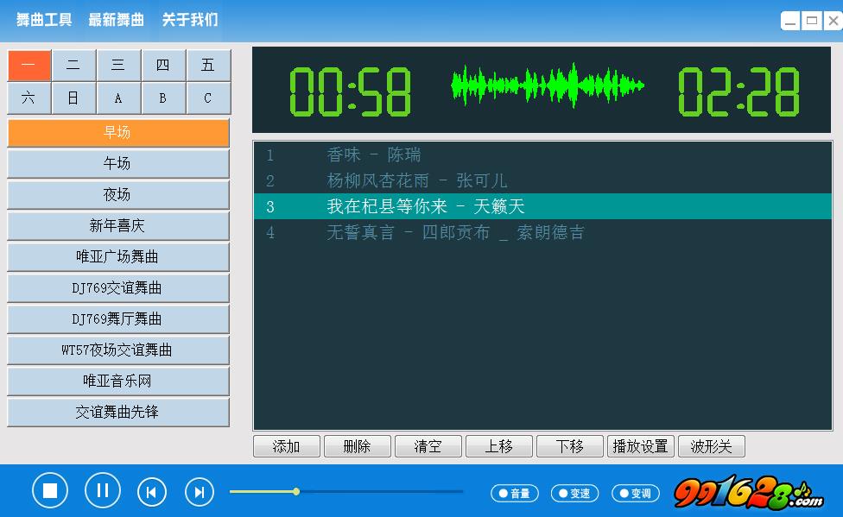Skip to the previous track

(152, 492)
